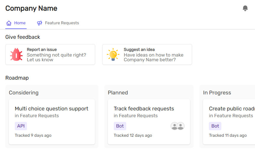Click the notification bell icon
Screen dimensions: 255x161
point(245,8)
